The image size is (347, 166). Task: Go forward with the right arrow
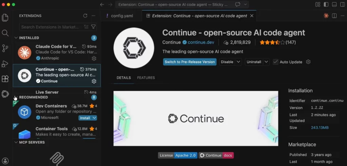(110, 4)
